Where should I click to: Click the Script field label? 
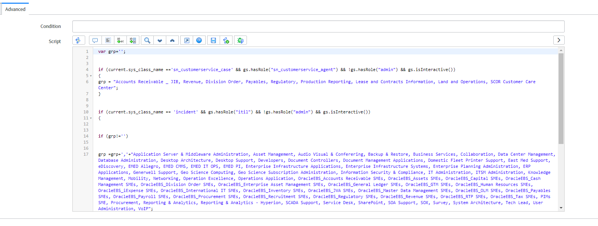point(55,42)
